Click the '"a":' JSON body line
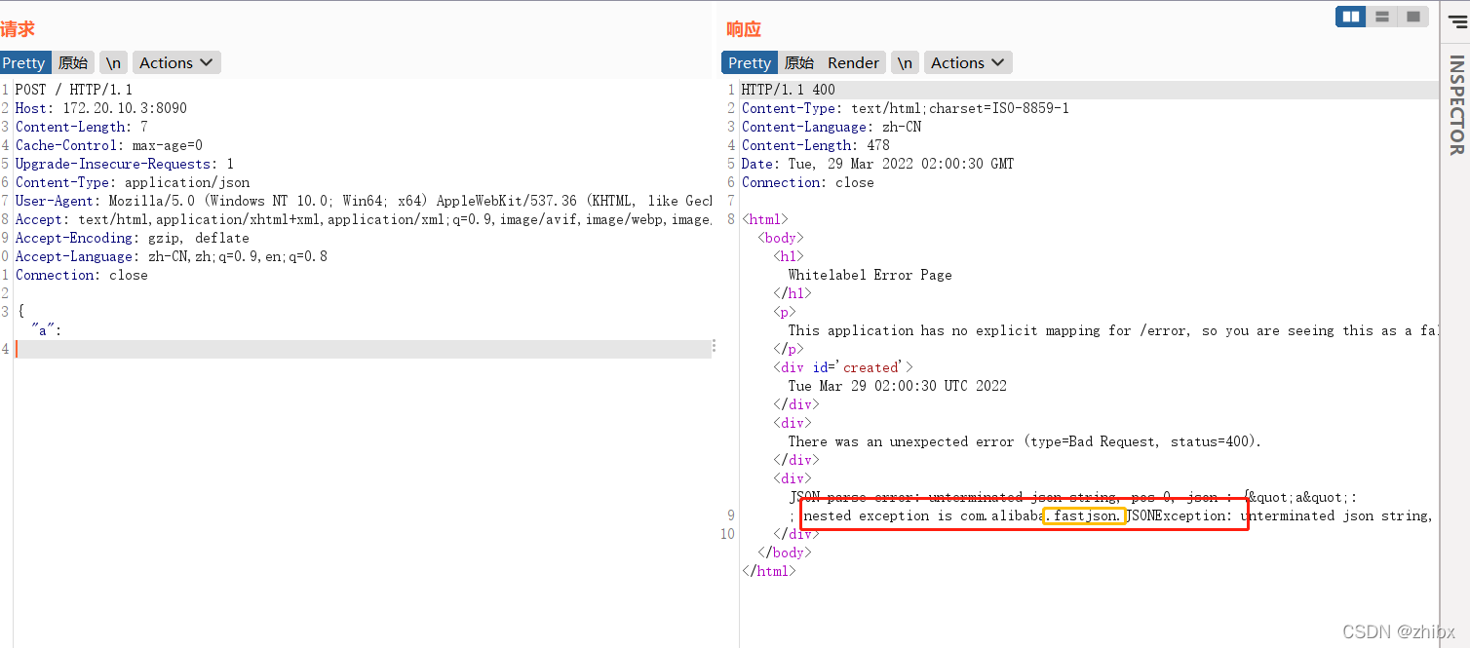This screenshot has width=1470, height=648. [x=47, y=330]
